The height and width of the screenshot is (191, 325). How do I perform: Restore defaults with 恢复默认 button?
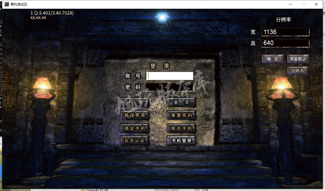[x=298, y=59]
